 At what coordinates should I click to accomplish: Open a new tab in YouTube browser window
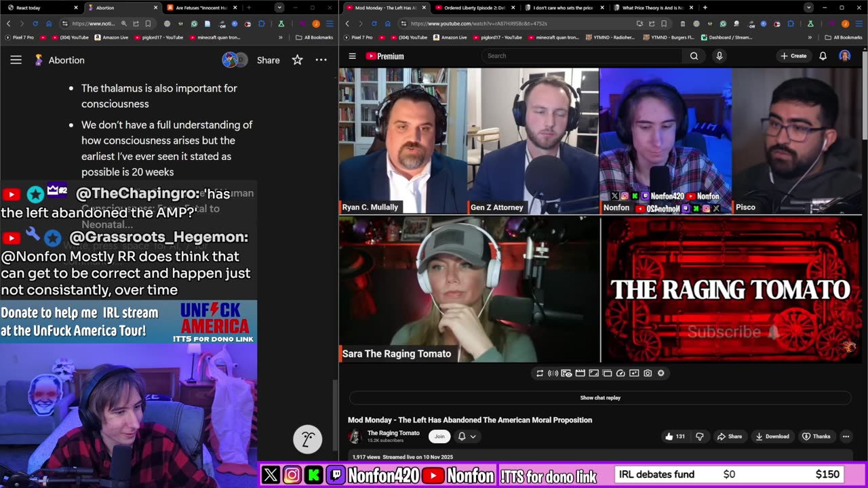pyautogui.click(x=705, y=7)
